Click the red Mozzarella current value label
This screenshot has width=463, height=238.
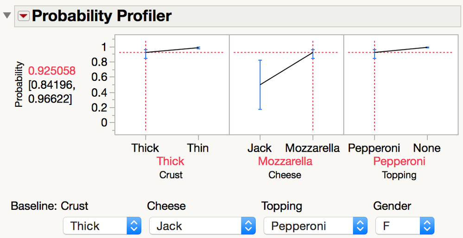click(x=285, y=161)
